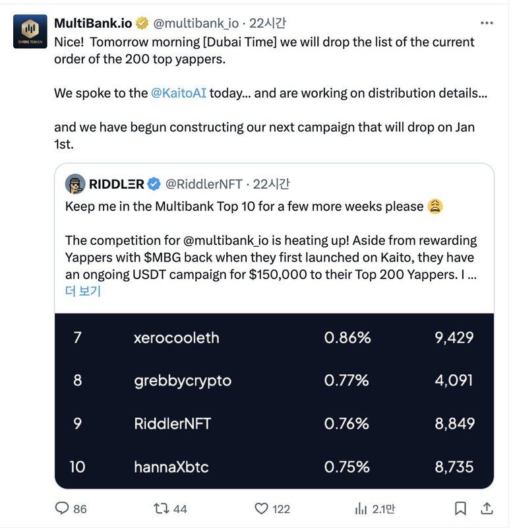Bookmark this MultiBank.io tweet

click(461, 508)
